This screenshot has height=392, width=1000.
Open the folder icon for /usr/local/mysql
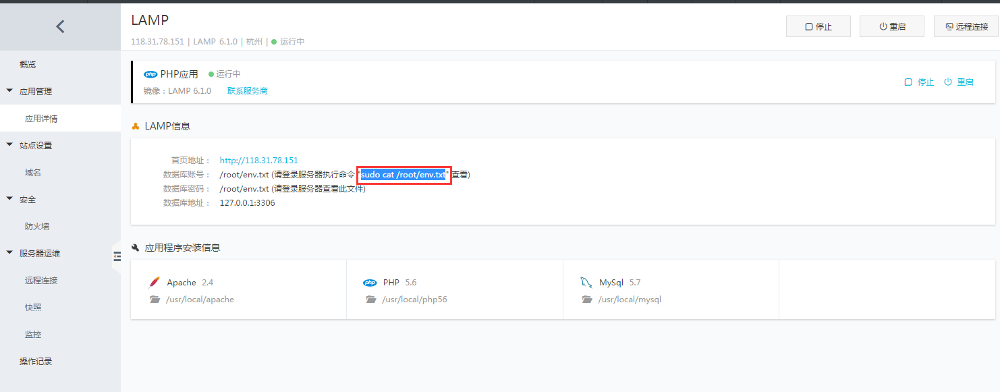point(587,300)
